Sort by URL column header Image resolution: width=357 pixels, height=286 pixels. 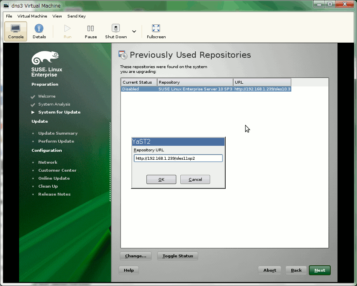tap(262, 82)
